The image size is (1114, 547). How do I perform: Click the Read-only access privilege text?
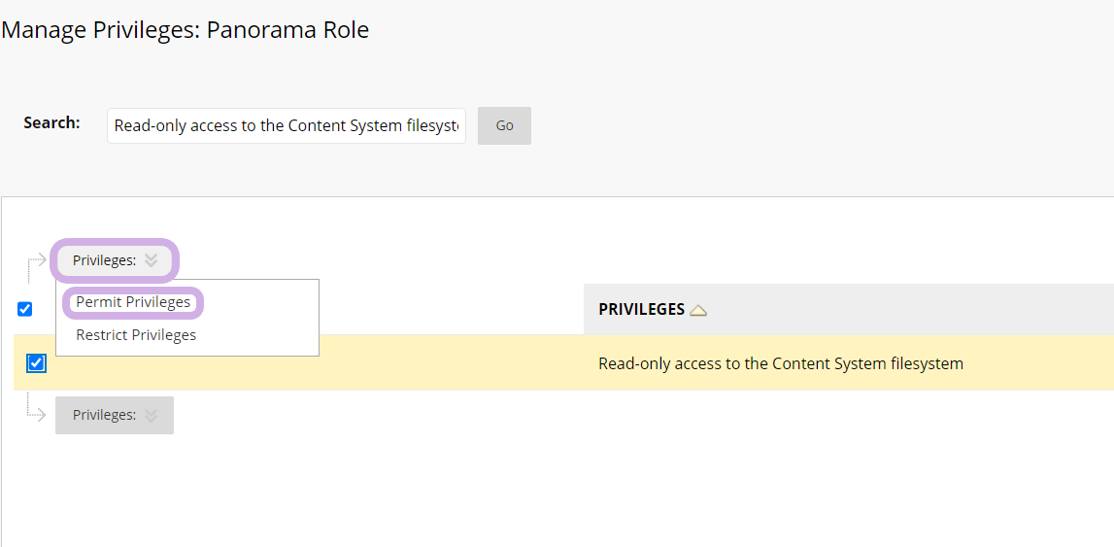click(x=780, y=364)
